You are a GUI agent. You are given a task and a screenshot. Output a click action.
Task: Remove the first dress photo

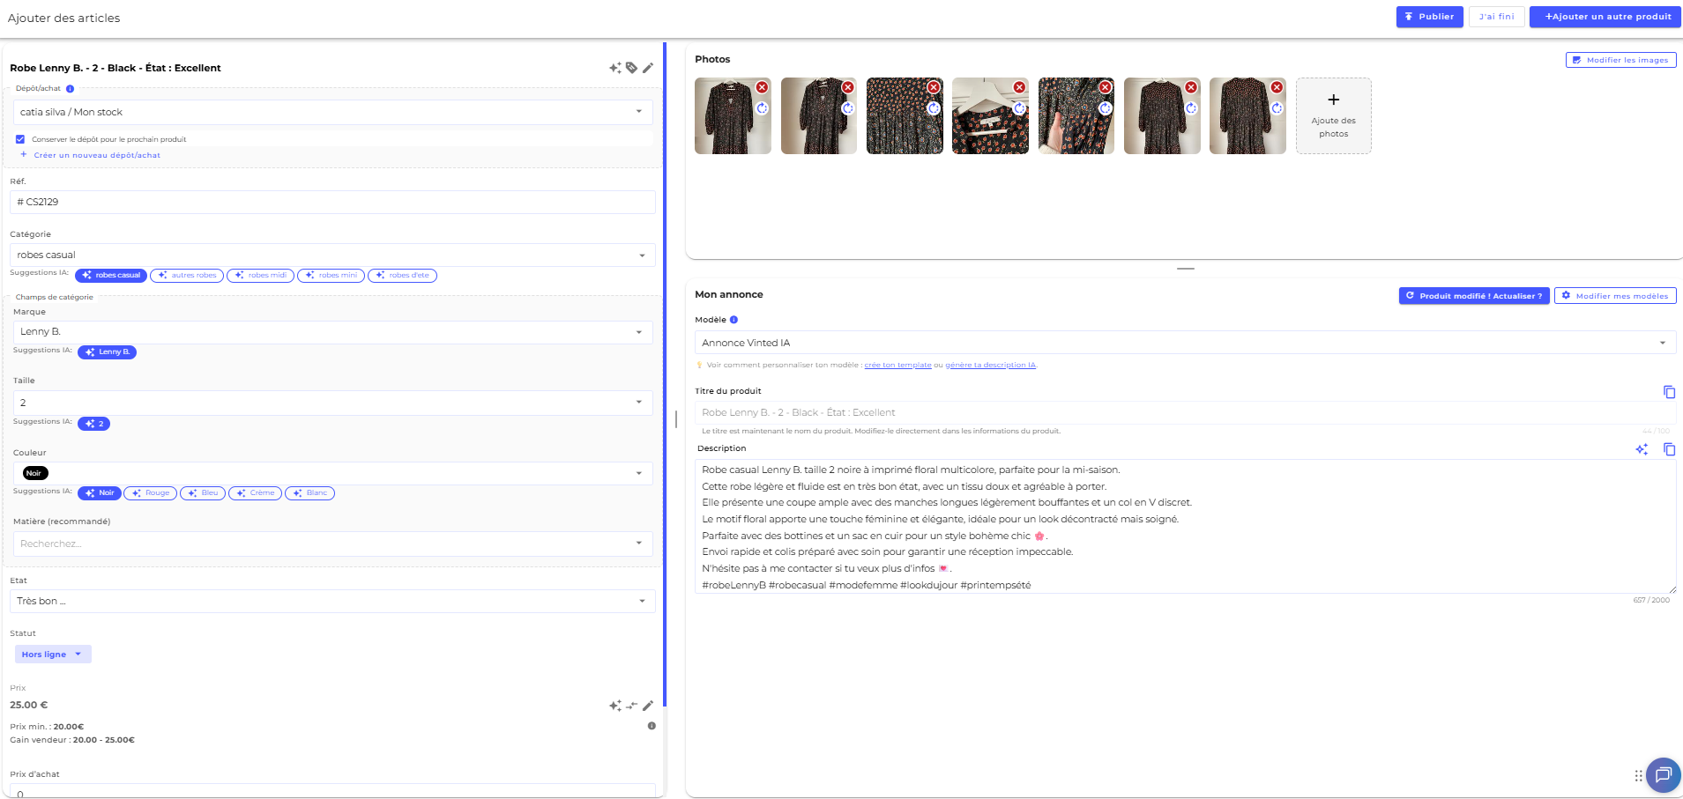[762, 87]
